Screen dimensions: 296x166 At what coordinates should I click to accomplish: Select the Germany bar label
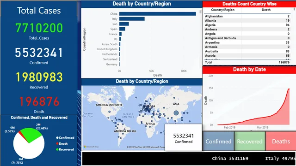(x=111, y=65)
